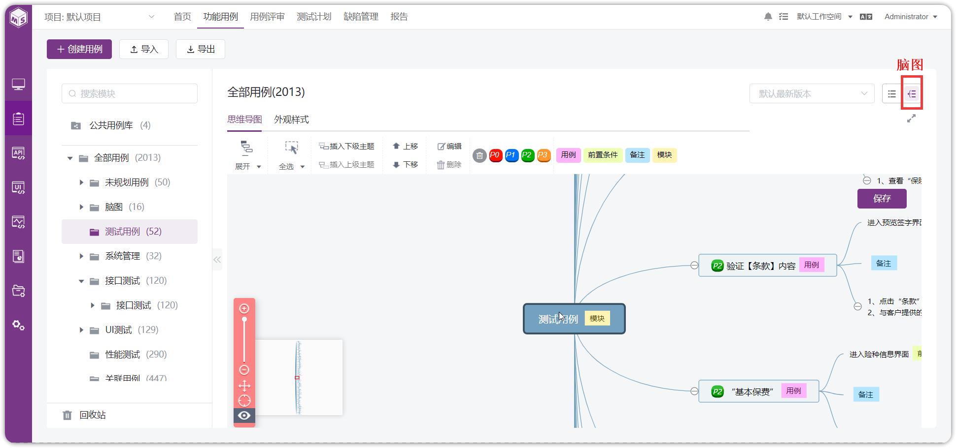This screenshot has width=956, height=448.
Task: Collapse the 验证【条款】内容 node
Action: (694, 266)
